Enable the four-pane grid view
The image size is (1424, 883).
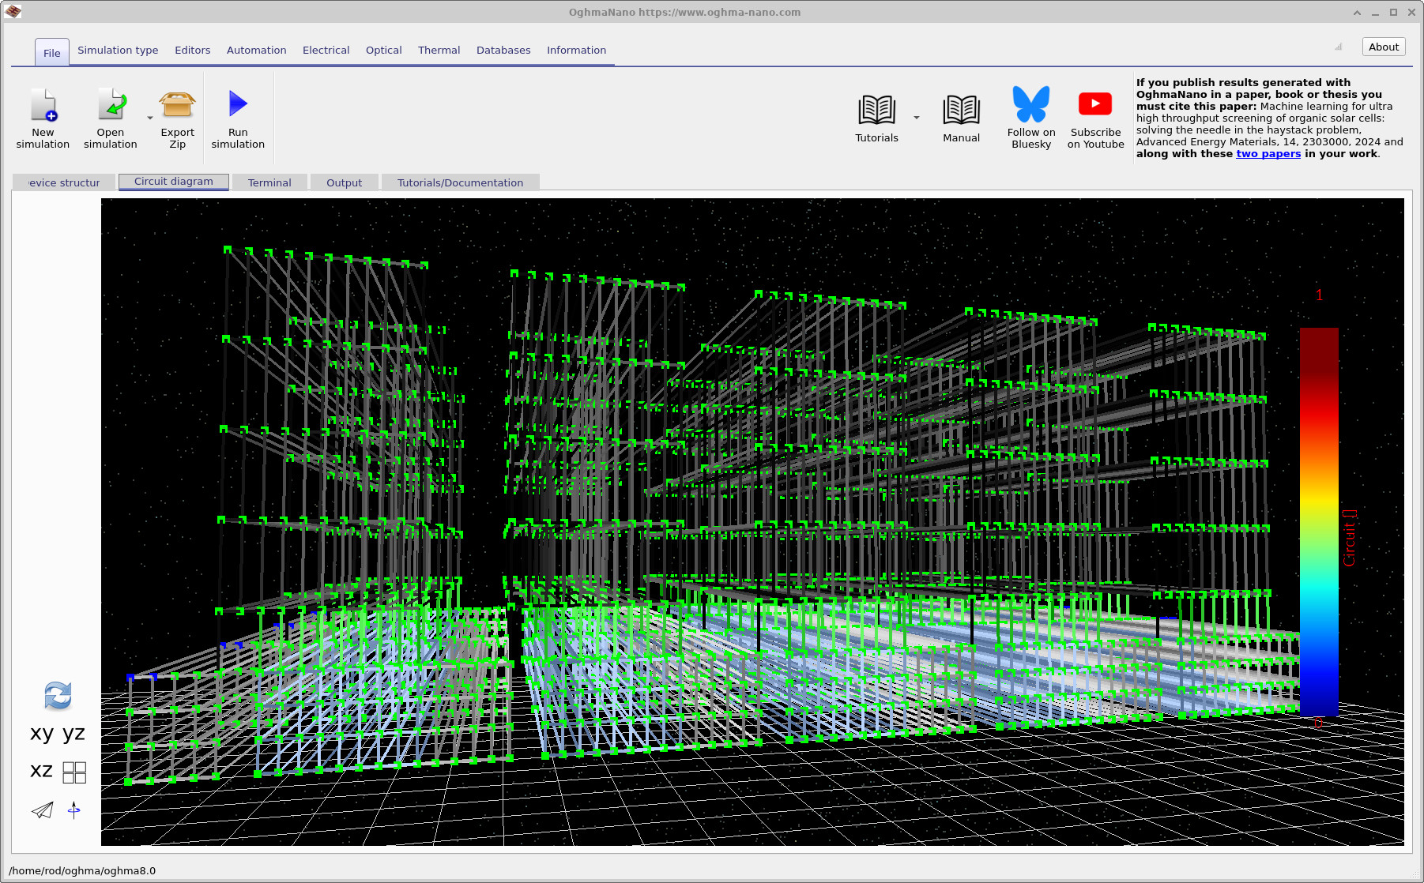click(75, 772)
